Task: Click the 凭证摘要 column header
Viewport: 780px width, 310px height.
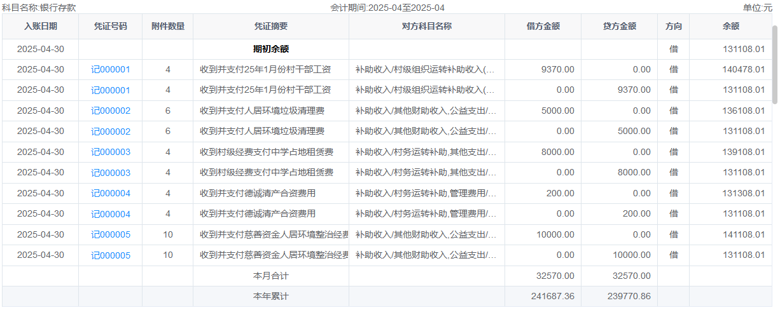Action: (x=271, y=27)
